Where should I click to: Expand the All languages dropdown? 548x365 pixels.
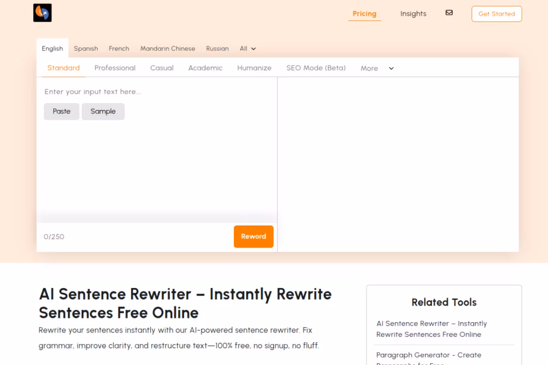(248, 48)
